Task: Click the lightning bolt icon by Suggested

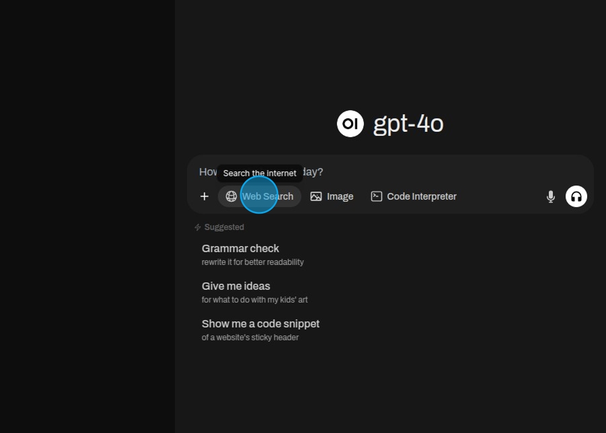Action: pyautogui.click(x=197, y=228)
